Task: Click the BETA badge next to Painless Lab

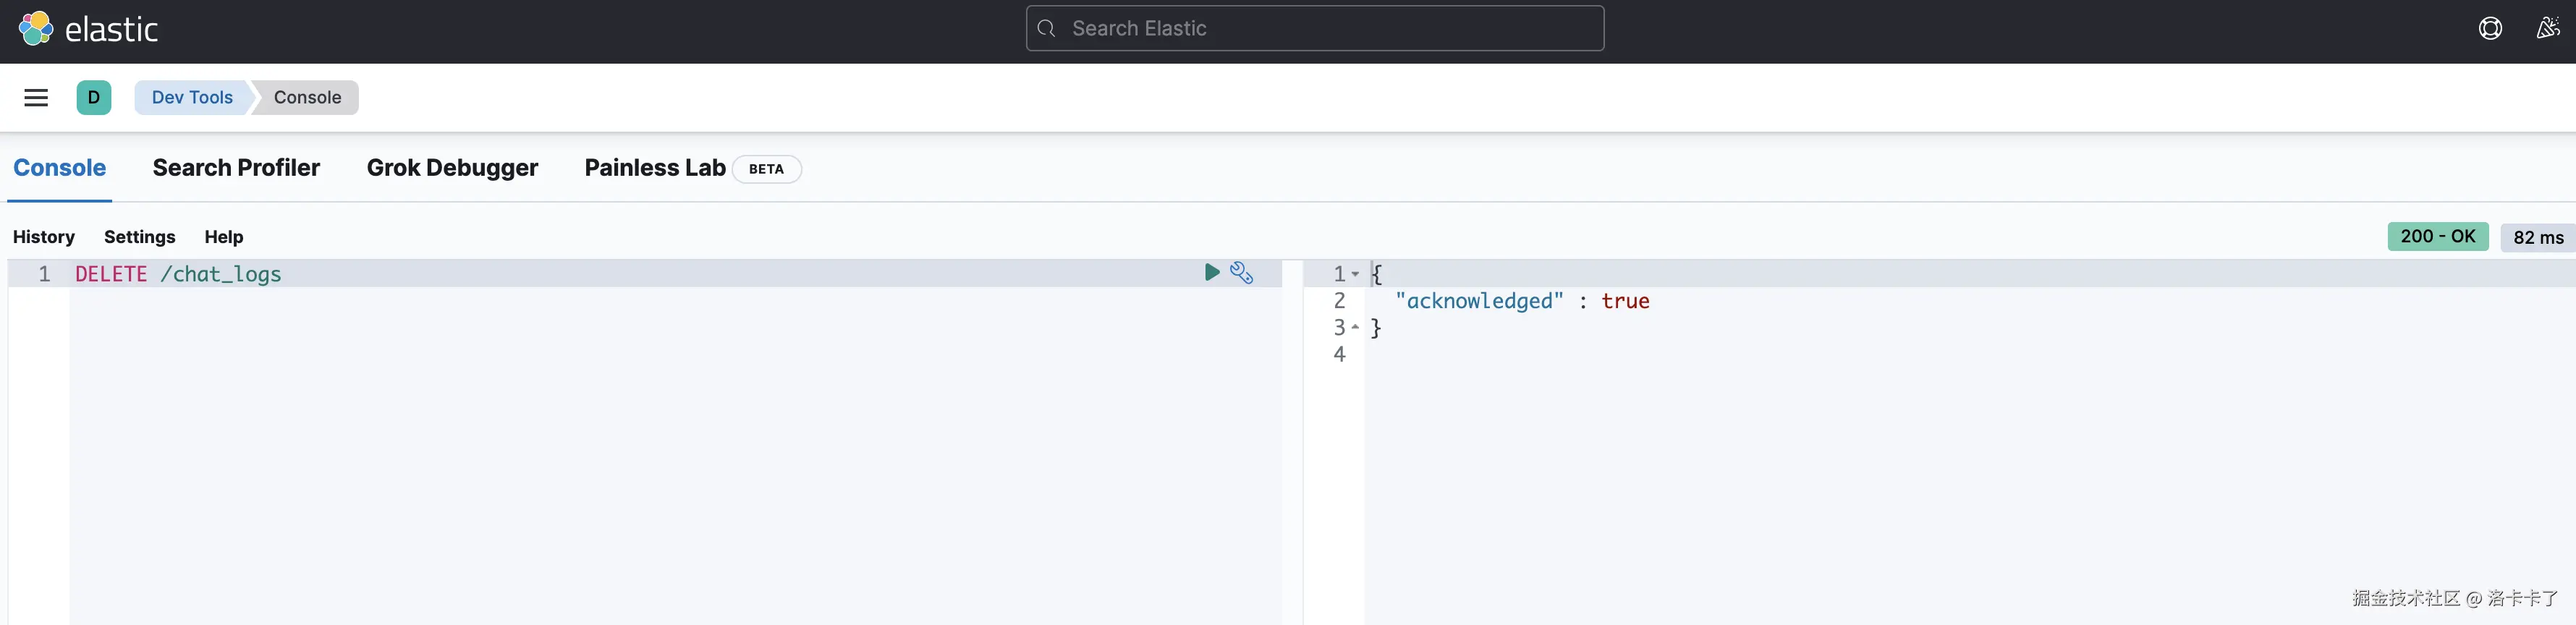Action: 766,169
